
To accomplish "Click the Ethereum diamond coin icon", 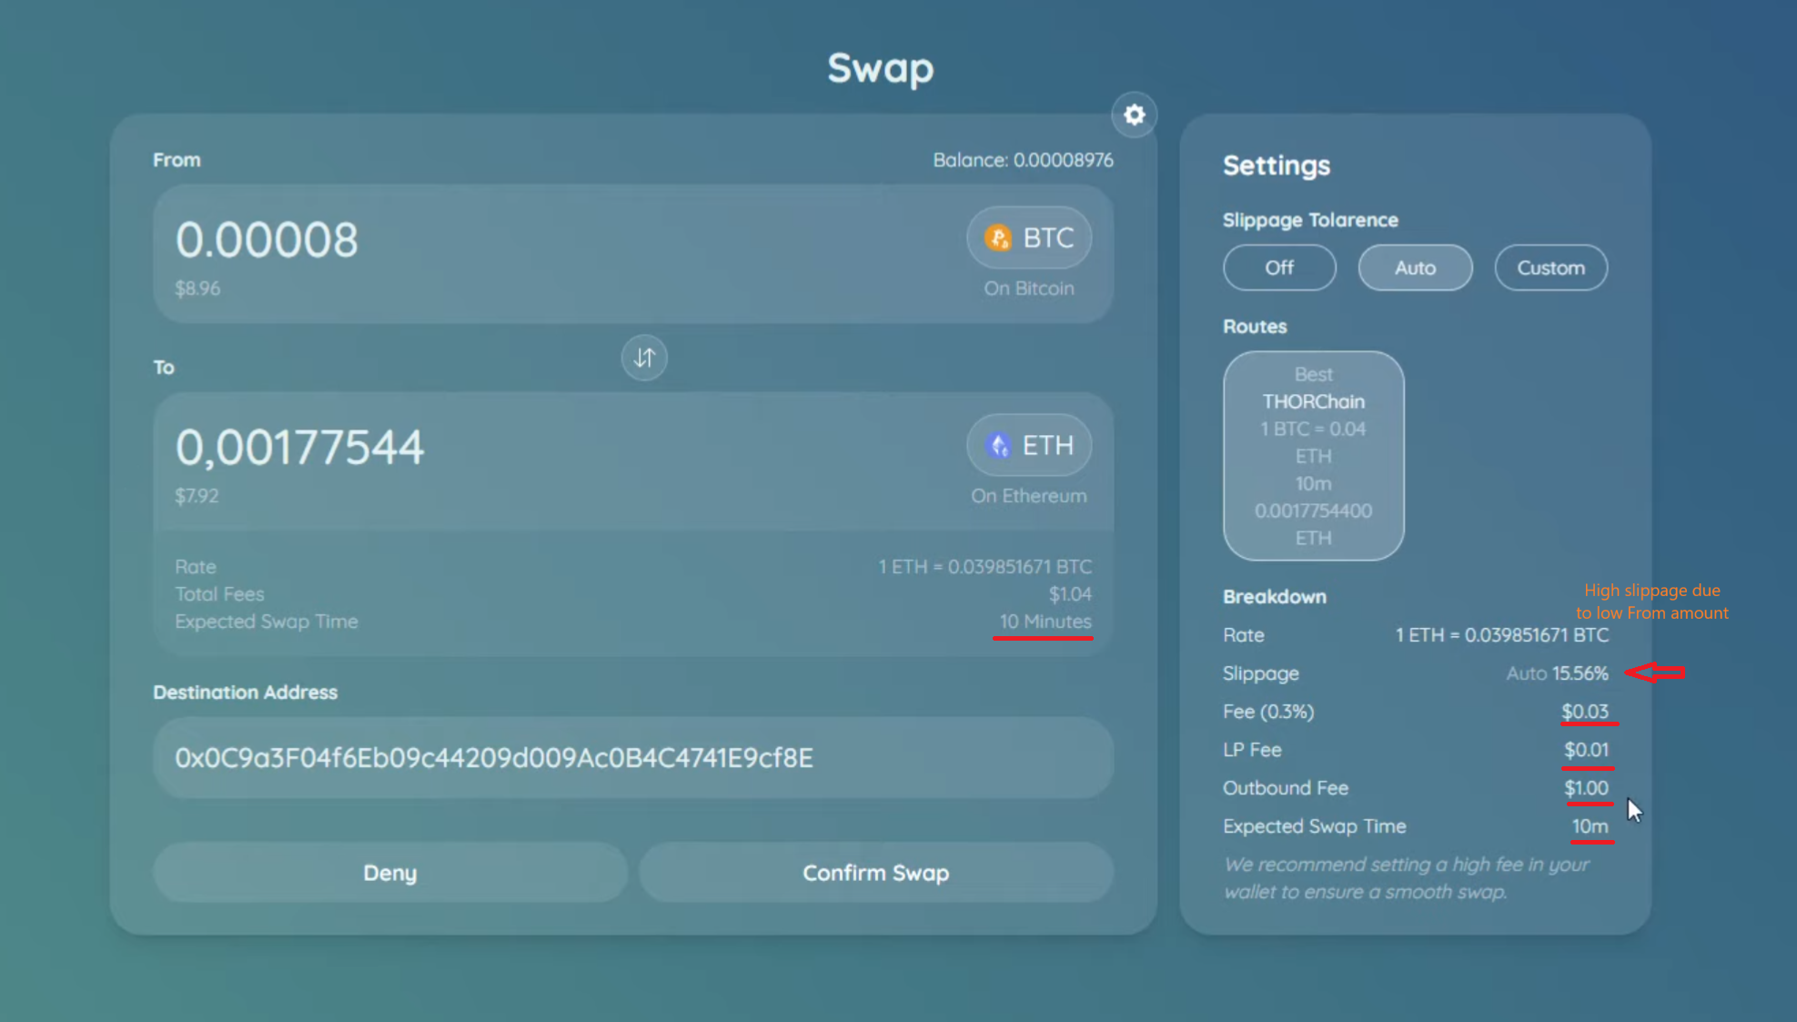I will coord(998,445).
